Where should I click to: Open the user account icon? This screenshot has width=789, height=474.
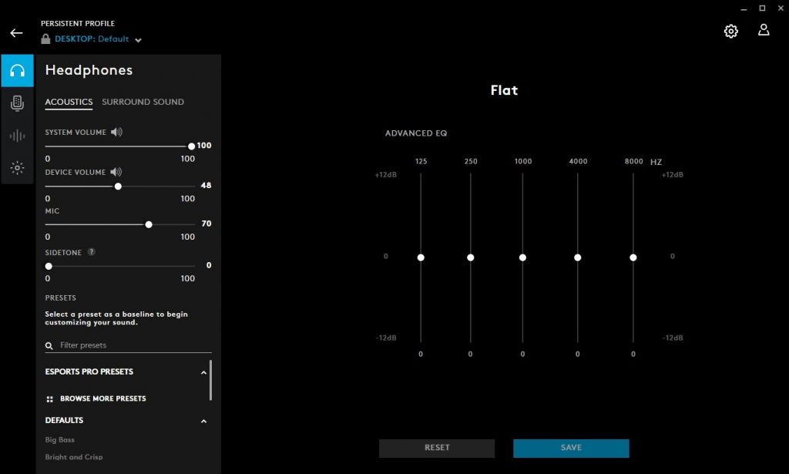[764, 30]
